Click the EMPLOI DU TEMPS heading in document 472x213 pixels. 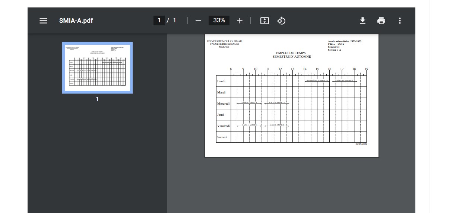(x=291, y=53)
